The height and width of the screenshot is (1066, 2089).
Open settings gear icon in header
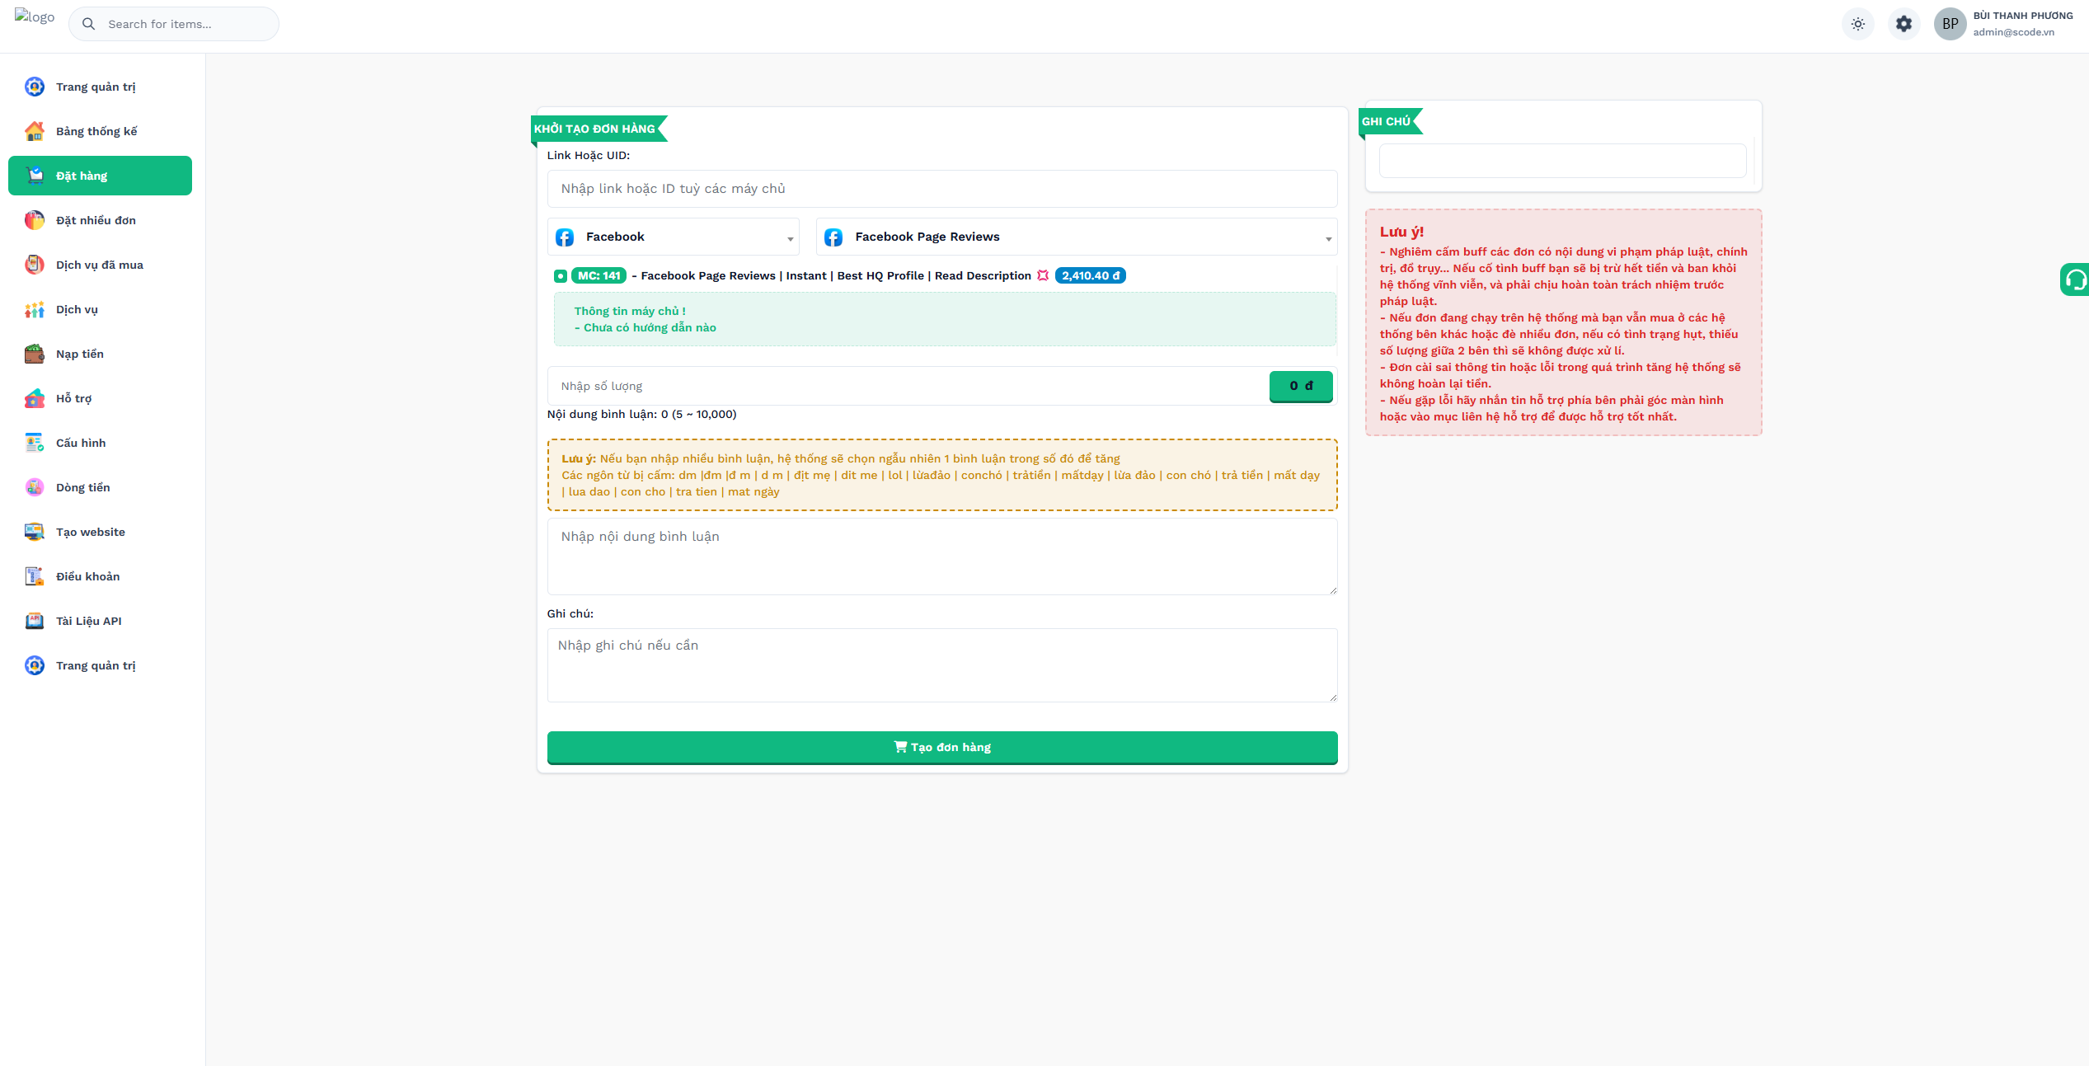click(1904, 24)
